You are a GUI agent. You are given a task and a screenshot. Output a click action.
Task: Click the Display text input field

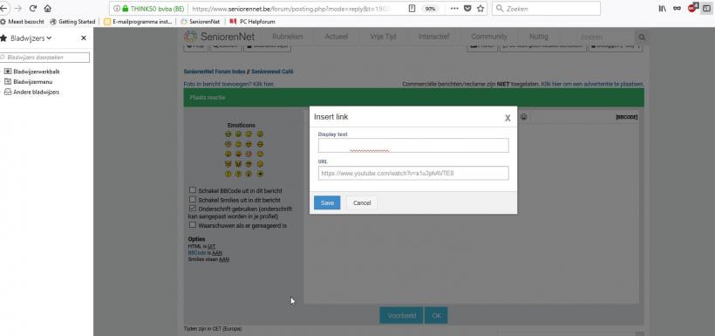point(413,145)
